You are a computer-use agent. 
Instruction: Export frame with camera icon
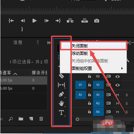(x=97, y=21)
